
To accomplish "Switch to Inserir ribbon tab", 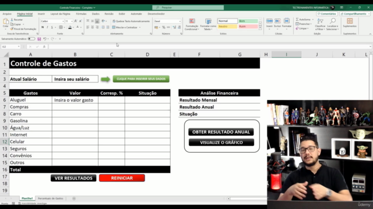I will tap(41, 14).
